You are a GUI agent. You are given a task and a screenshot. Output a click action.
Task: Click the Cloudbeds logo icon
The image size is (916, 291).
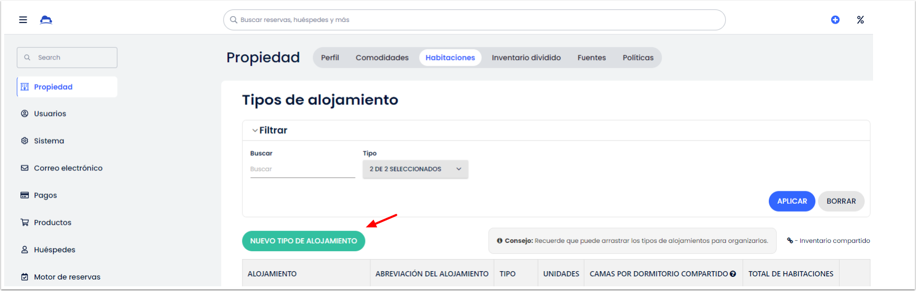(x=46, y=20)
